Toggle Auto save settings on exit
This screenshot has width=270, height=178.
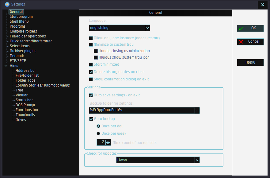(x=91, y=95)
